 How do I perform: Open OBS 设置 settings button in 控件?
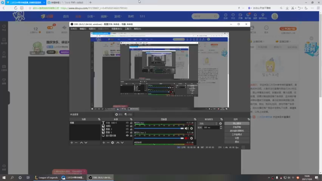[237, 138]
